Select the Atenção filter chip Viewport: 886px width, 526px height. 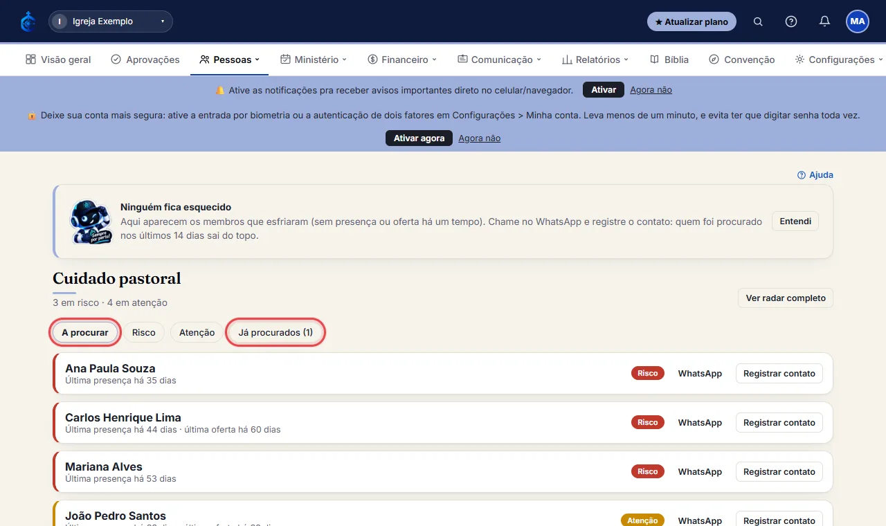click(197, 333)
